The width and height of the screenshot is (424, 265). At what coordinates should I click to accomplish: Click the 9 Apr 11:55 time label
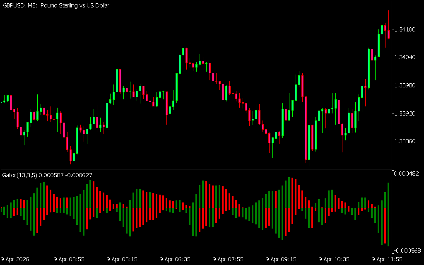[387, 260]
